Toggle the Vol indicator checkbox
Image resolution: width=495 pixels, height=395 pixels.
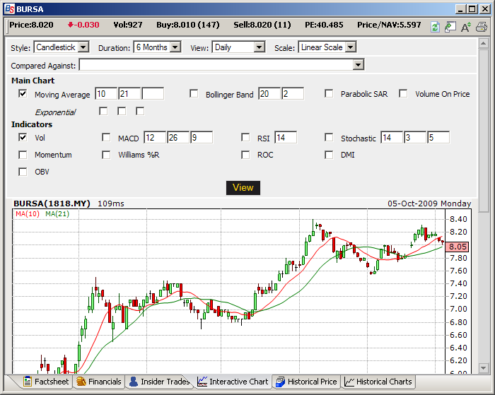pyautogui.click(x=23, y=138)
